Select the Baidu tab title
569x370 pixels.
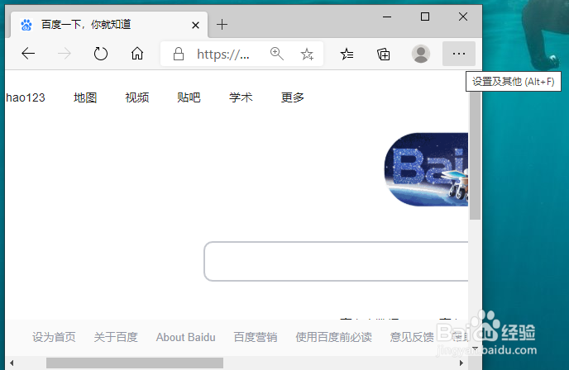click(86, 24)
